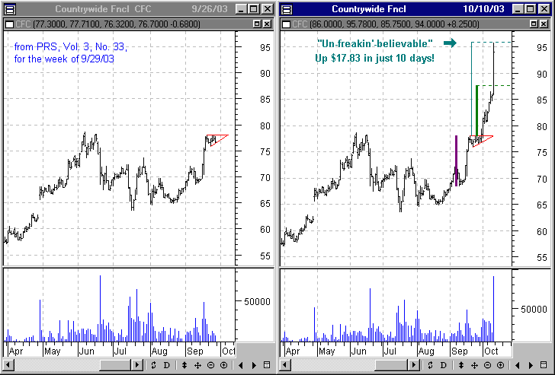Click the 'Jun' month label on the left chart axis
The width and height of the screenshot is (555, 375).
pyautogui.click(x=87, y=351)
